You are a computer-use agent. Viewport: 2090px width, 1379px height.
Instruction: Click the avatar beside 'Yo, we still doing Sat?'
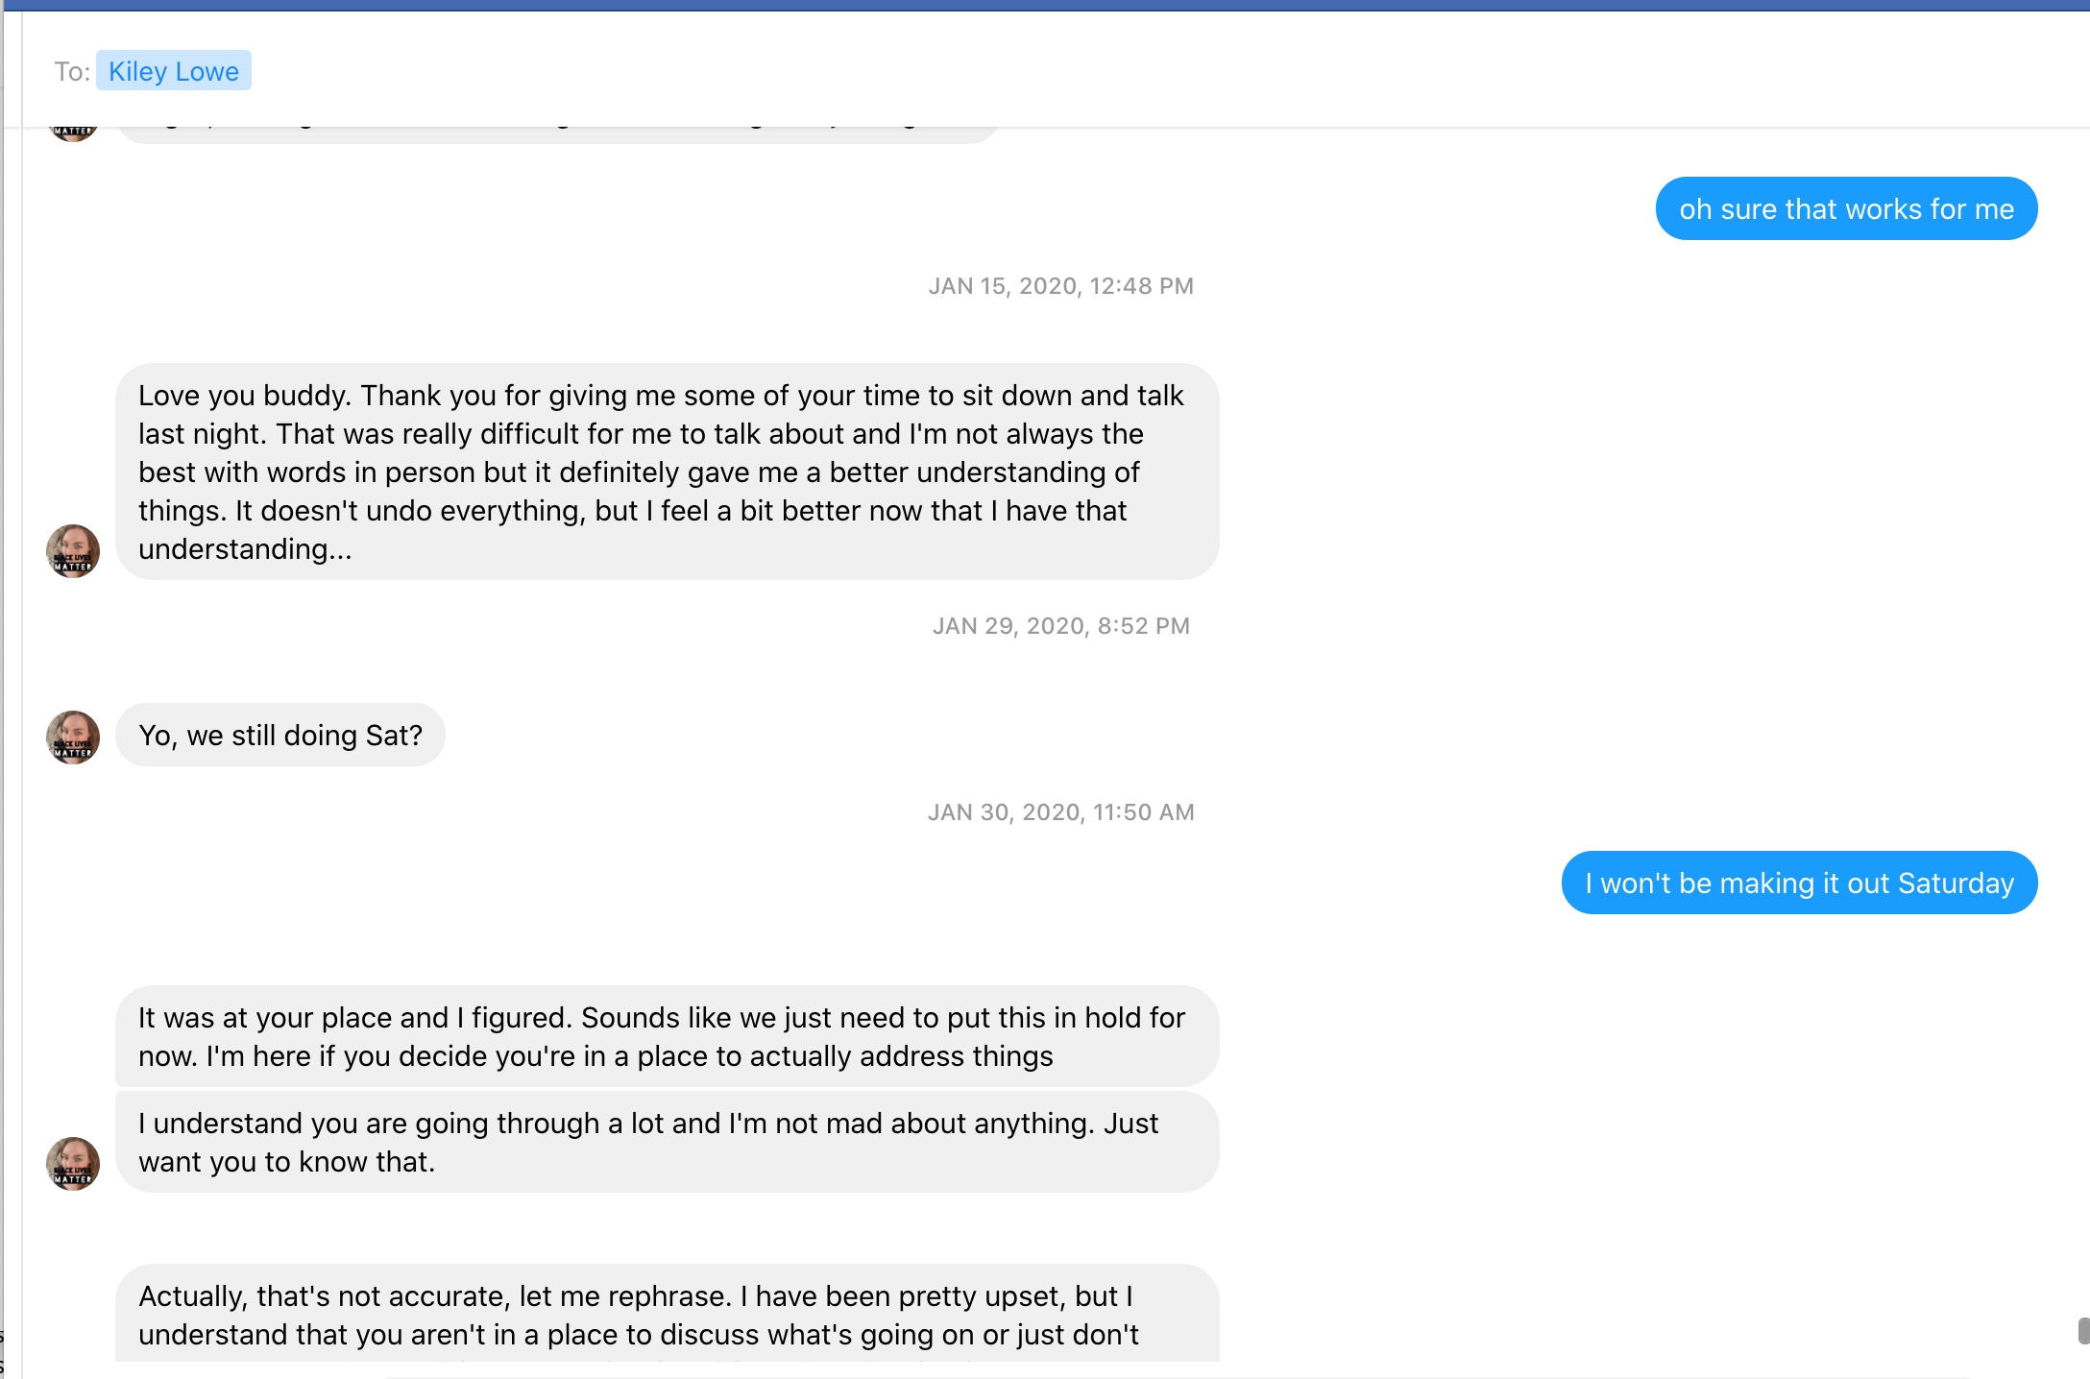73,737
